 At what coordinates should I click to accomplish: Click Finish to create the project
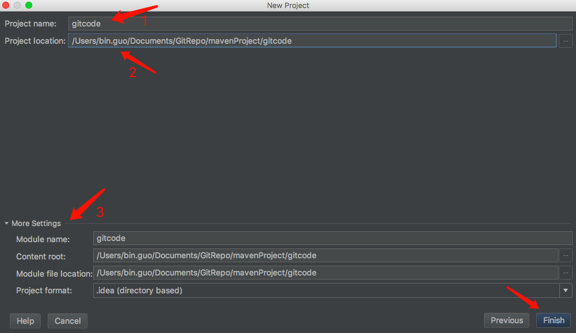(554, 320)
